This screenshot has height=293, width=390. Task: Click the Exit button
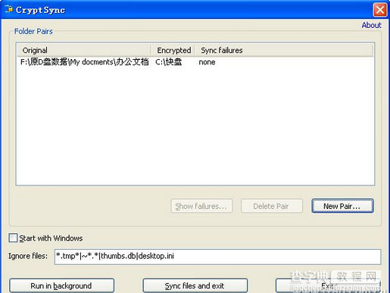tap(328, 285)
